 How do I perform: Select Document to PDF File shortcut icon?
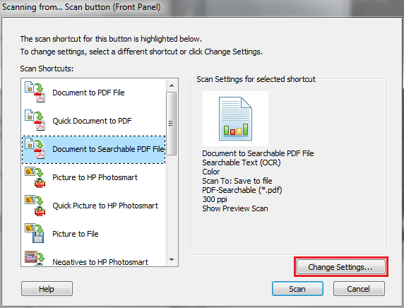35,92
